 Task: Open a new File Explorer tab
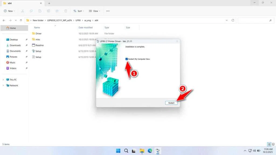(x=49, y=3)
